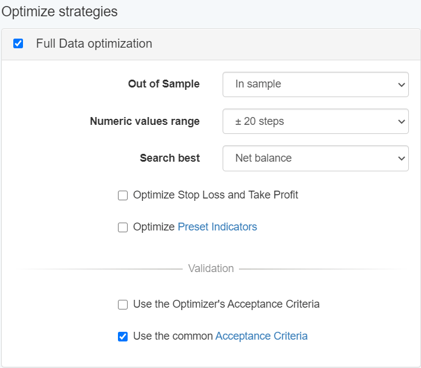Open the Search best dropdown
The height and width of the screenshot is (368, 421).
click(308, 158)
